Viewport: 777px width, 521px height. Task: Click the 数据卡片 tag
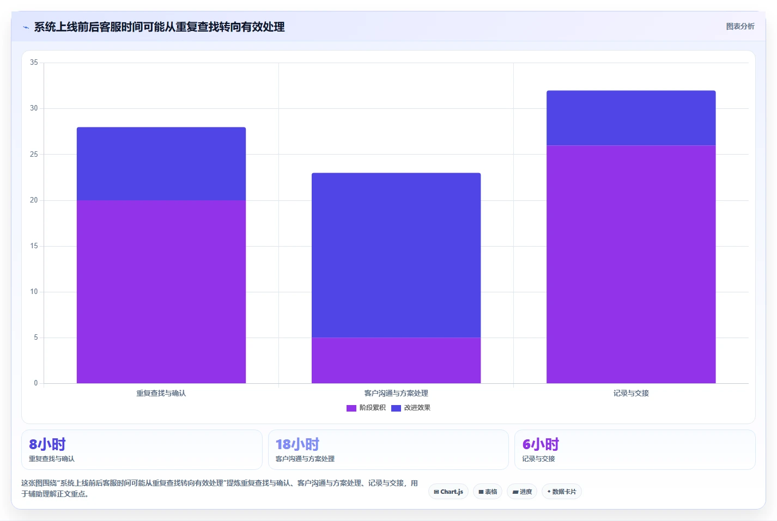click(x=562, y=492)
